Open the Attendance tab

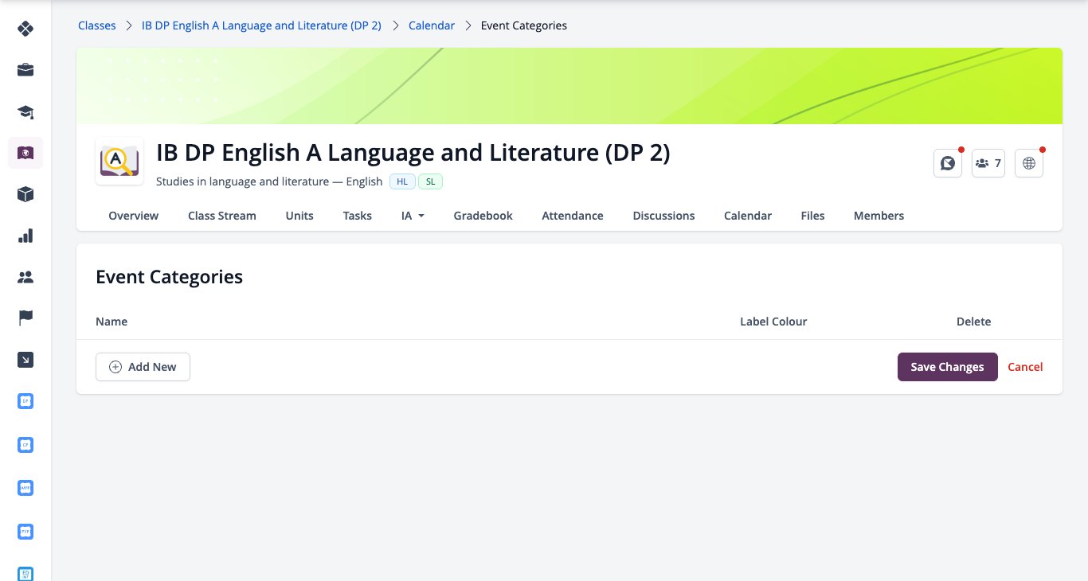[573, 216]
